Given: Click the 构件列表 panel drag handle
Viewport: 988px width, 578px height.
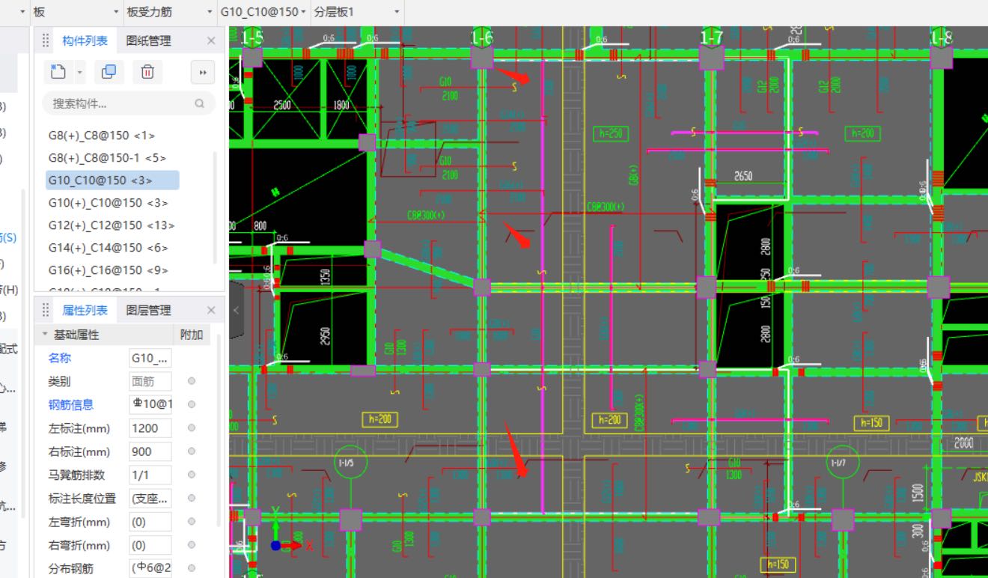Looking at the screenshot, I should [45, 40].
